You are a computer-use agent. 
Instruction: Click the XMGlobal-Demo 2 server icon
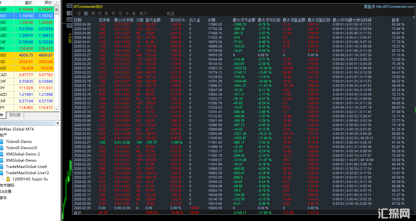2,154
